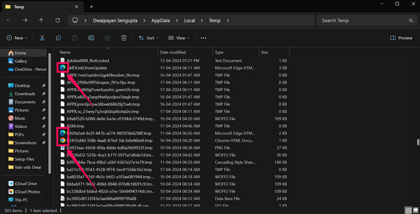Click the Edge icon beside AMDLinkDriverUpdate
The image size is (420, 214).
(63, 68)
